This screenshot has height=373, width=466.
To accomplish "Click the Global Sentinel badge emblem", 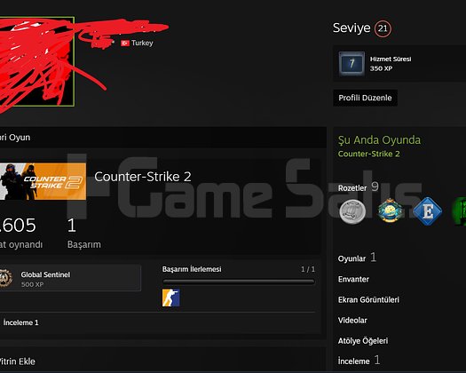I will tap(6, 278).
